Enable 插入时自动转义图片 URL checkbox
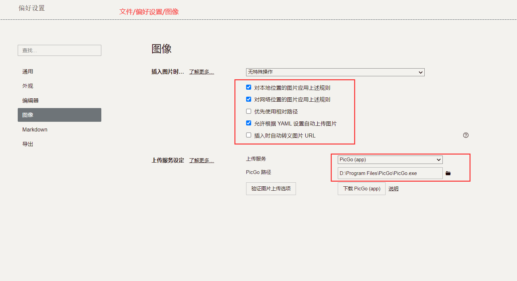Viewport: 517px width, 281px height. point(248,135)
